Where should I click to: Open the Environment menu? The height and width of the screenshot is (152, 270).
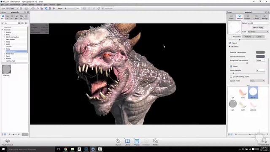(x=15, y=5)
